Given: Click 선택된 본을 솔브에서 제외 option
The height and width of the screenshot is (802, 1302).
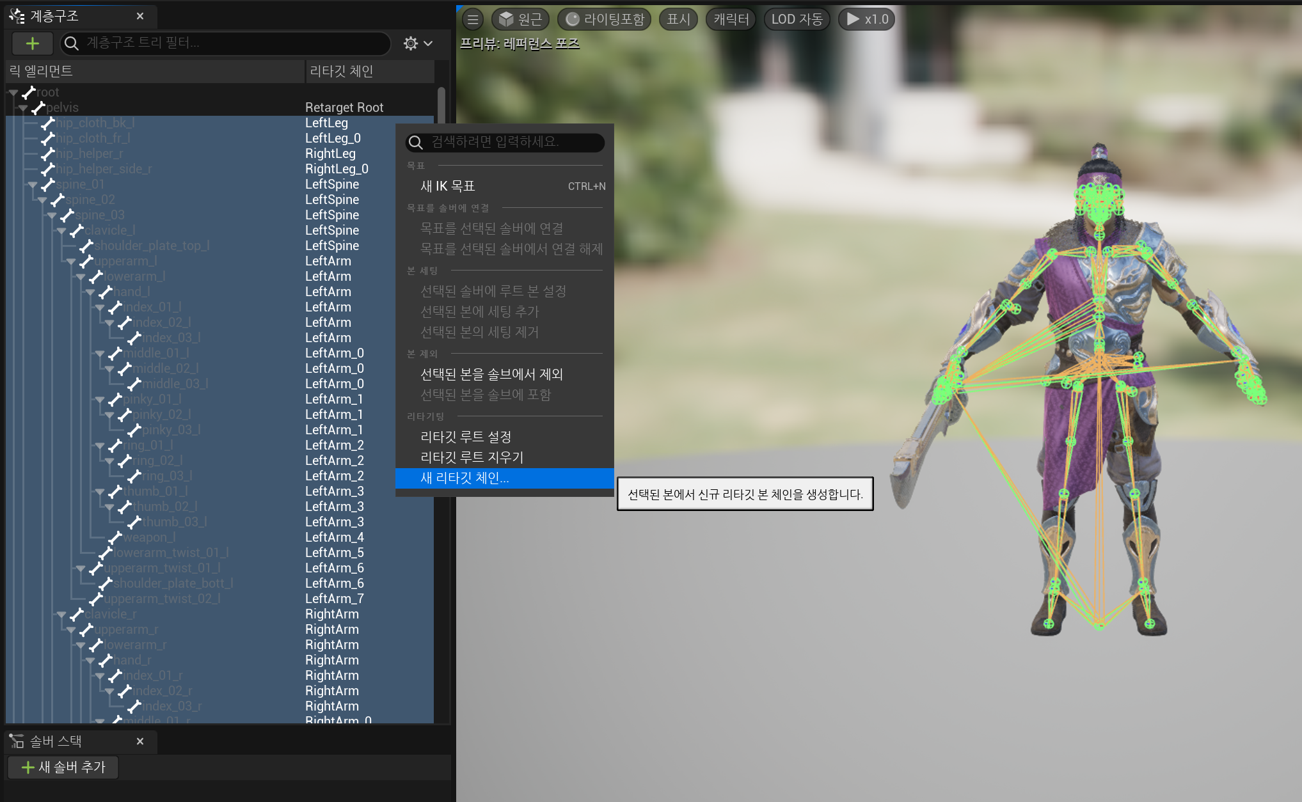Looking at the screenshot, I should (491, 374).
